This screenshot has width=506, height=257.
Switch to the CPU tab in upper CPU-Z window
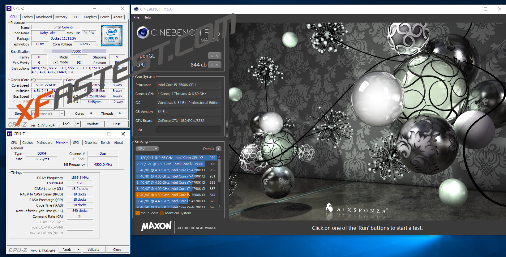14,17
